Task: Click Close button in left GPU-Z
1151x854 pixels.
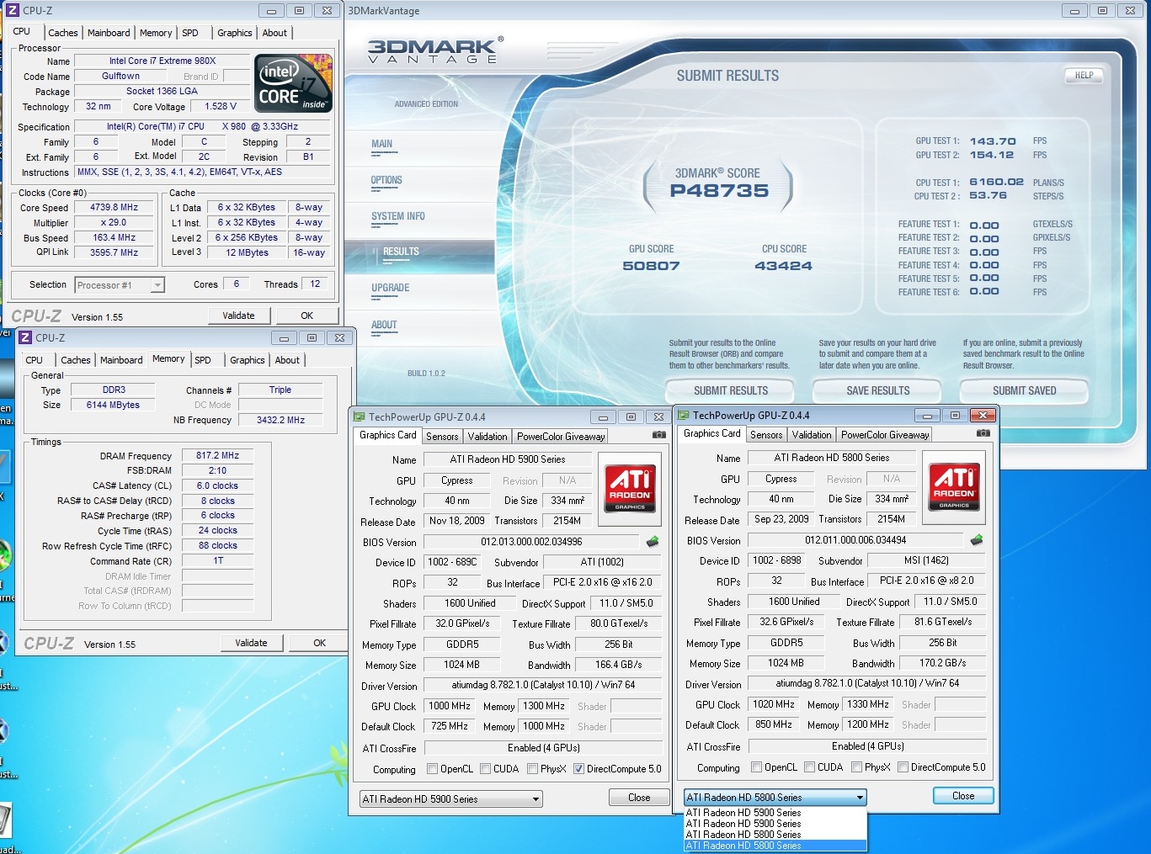Action: 639,798
